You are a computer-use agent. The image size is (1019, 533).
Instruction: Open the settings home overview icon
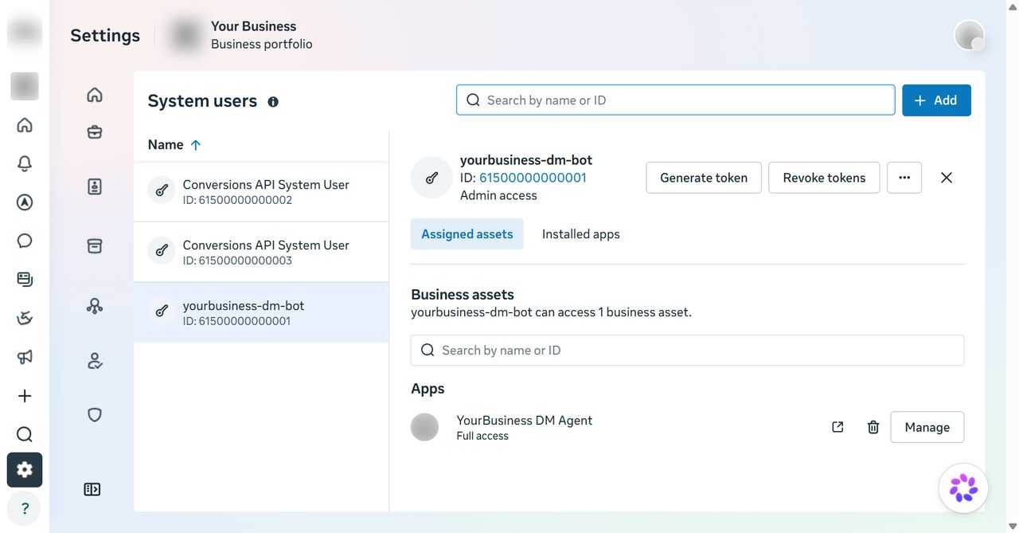point(95,95)
